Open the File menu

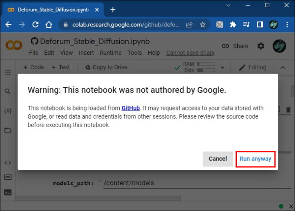click(x=34, y=53)
